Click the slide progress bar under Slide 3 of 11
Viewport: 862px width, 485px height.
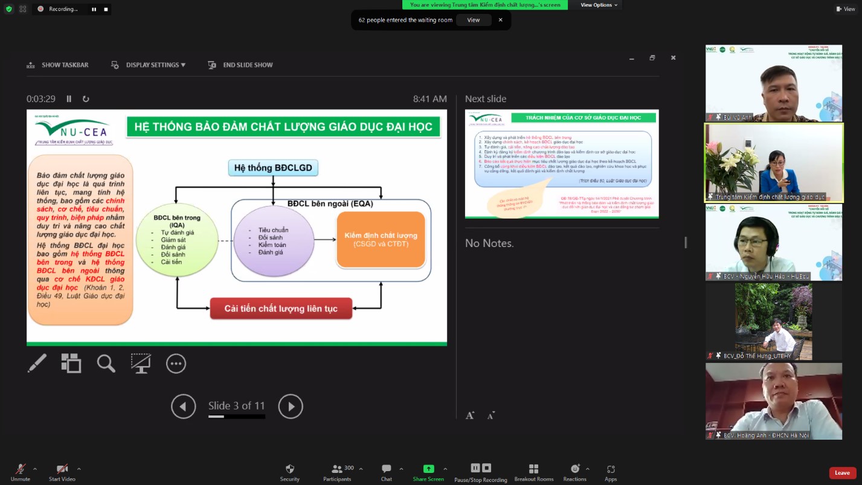236,417
